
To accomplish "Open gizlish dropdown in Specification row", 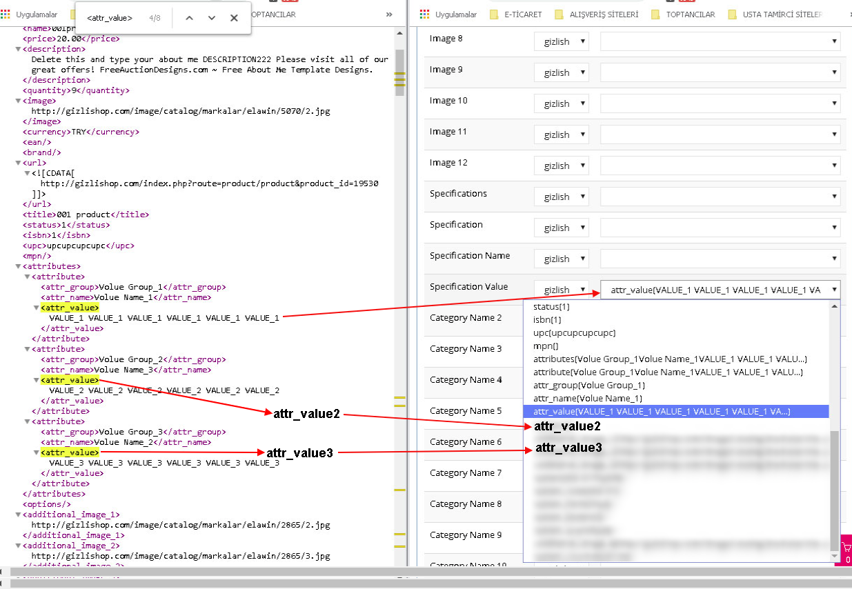I will (x=562, y=228).
